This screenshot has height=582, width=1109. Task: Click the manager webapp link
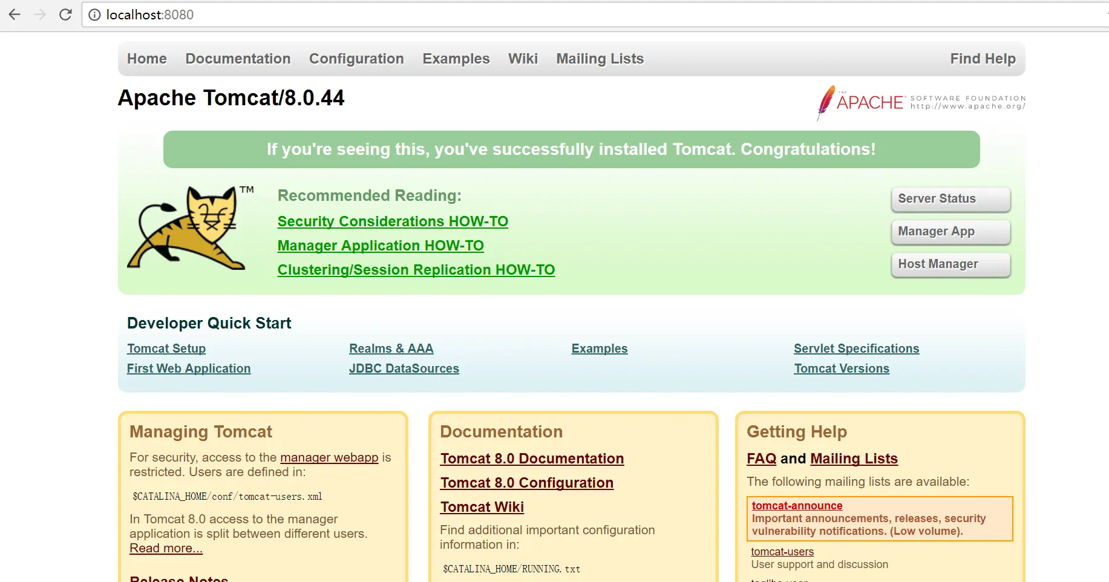(x=329, y=457)
